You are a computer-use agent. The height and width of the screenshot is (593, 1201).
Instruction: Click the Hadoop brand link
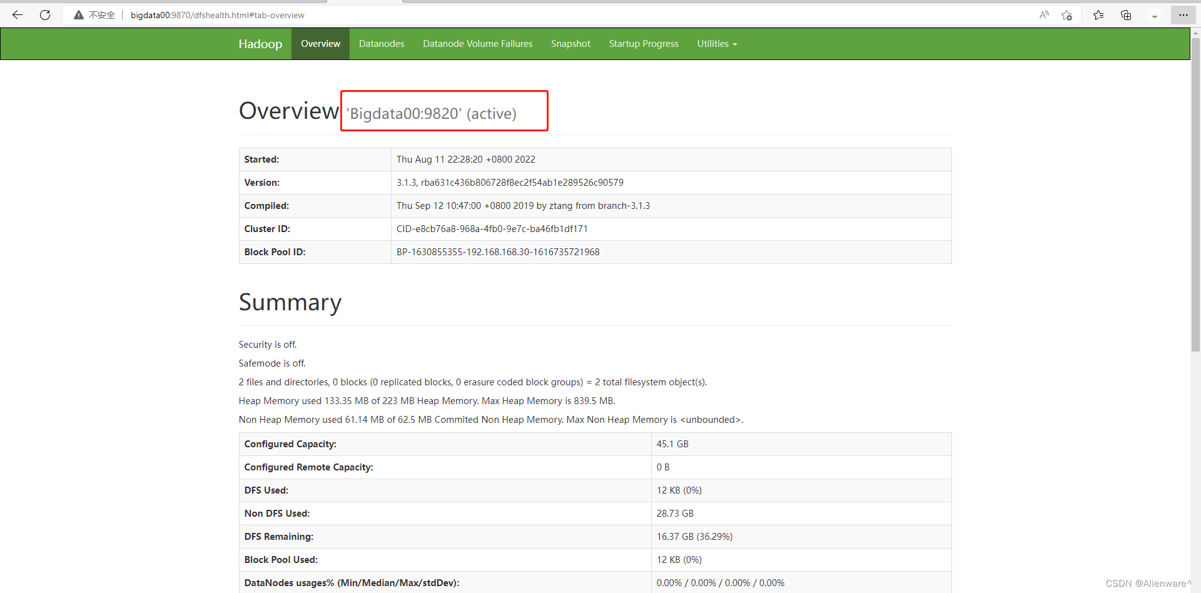point(260,44)
